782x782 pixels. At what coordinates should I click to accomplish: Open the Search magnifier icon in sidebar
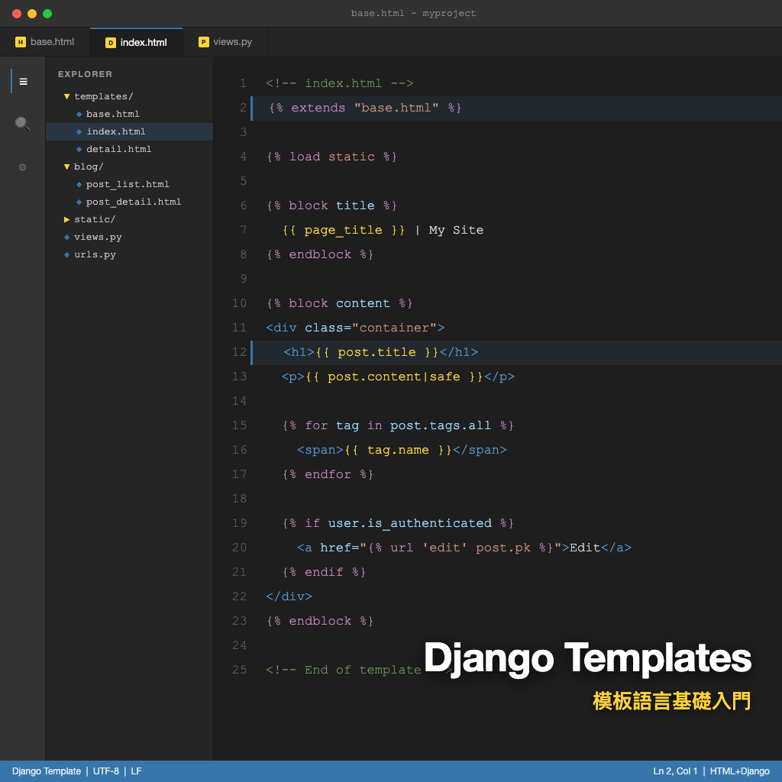[x=22, y=124]
